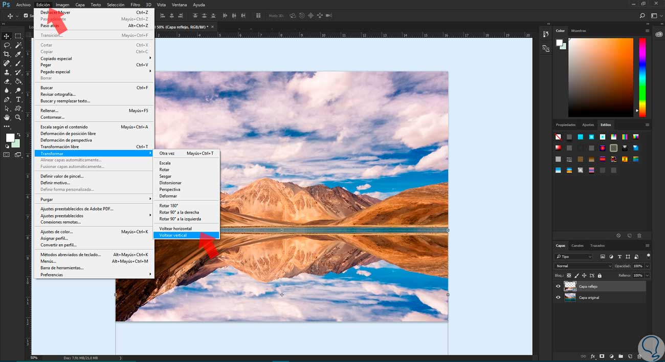Expand the Purgar submenu
The width and height of the screenshot is (665, 362).
tap(94, 199)
